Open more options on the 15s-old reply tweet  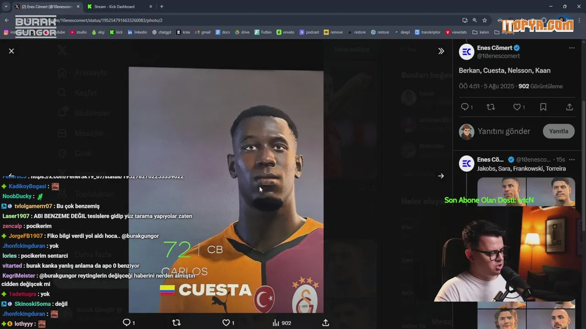tap(571, 159)
